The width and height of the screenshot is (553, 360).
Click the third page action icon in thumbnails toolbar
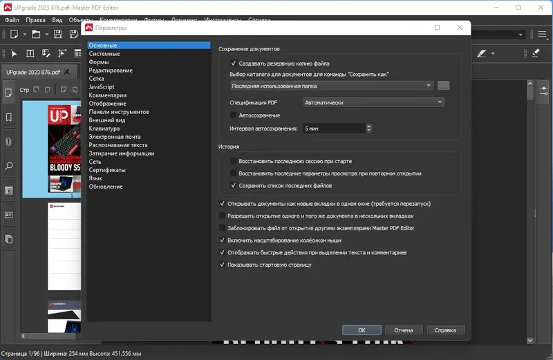pos(64,90)
